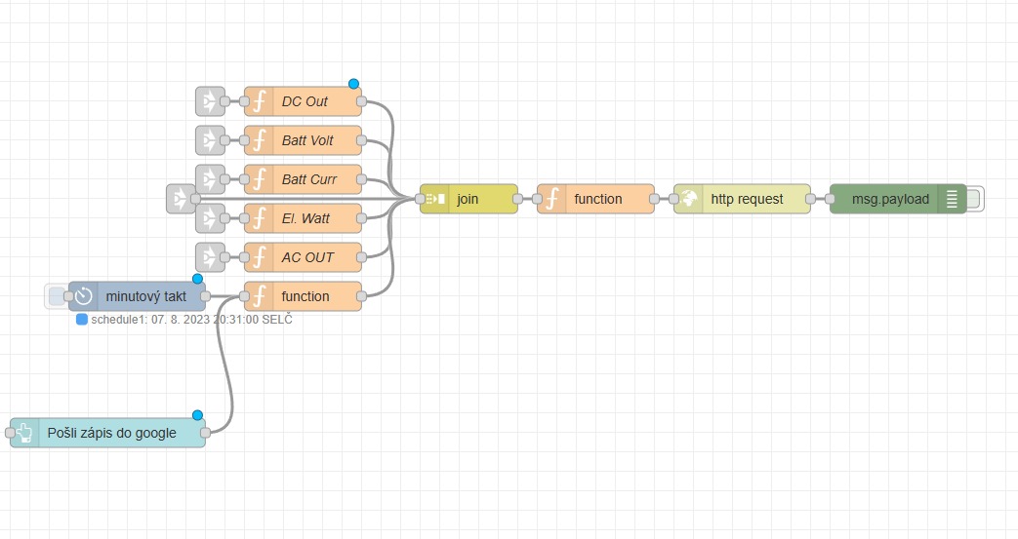The height and width of the screenshot is (539, 1018).
Task: Click the output port of DC Out node
Action: (362, 101)
